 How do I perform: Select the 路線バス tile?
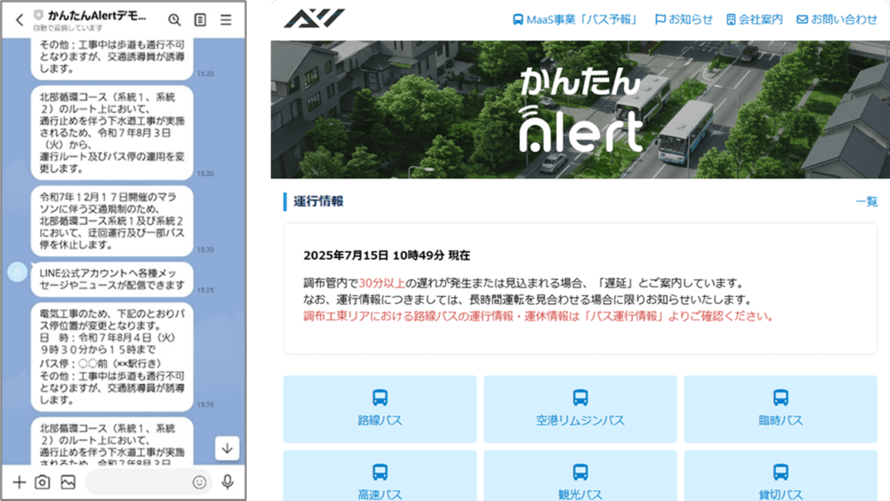380,409
